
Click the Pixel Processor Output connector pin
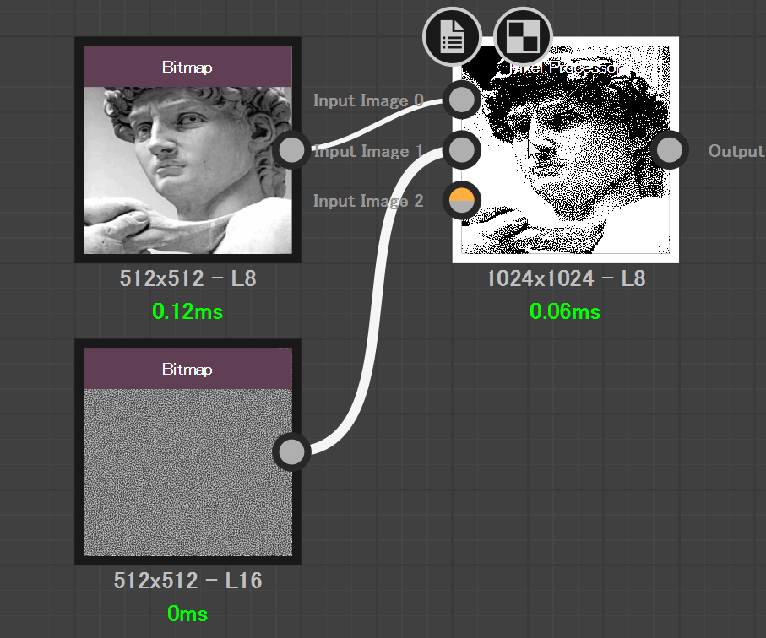[x=669, y=150]
